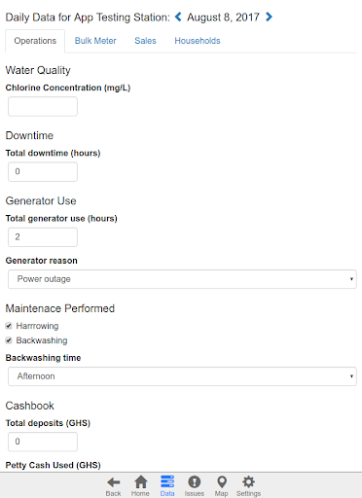Go to the next day arrow
Screen dimensions: 362x498
click(x=269, y=17)
